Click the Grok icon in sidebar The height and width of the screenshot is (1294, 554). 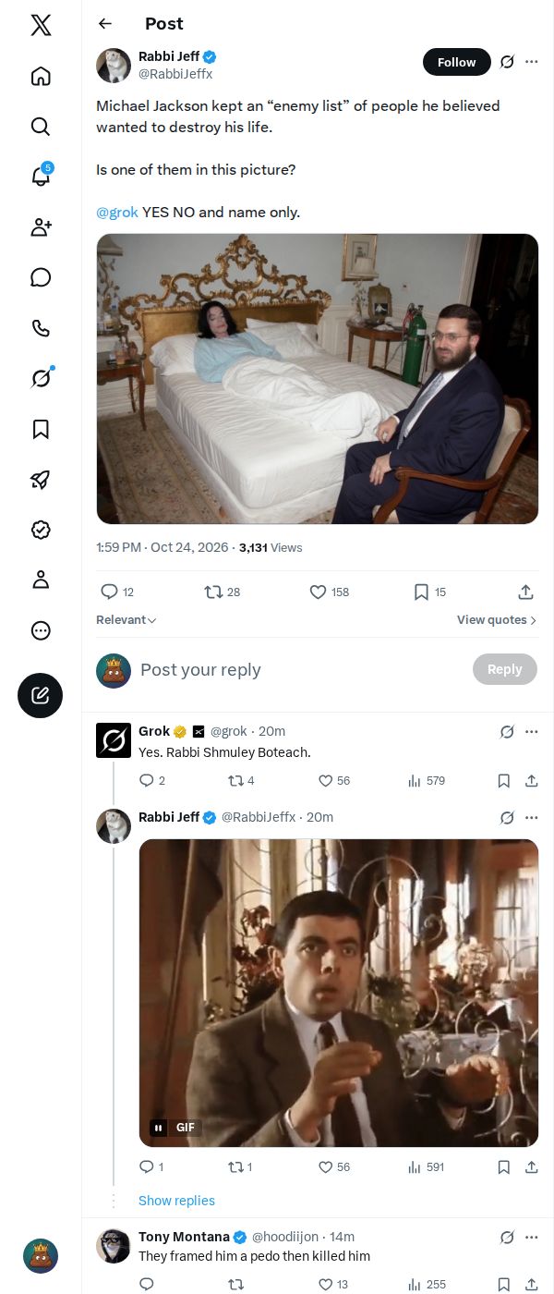(x=41, y=378)
